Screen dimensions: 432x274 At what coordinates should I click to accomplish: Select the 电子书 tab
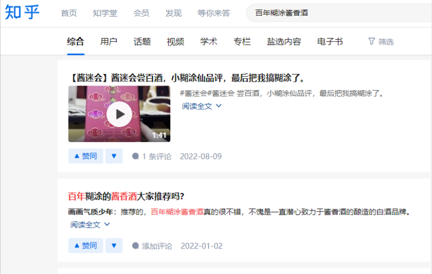pyautogui.click(x=330, y=41)
